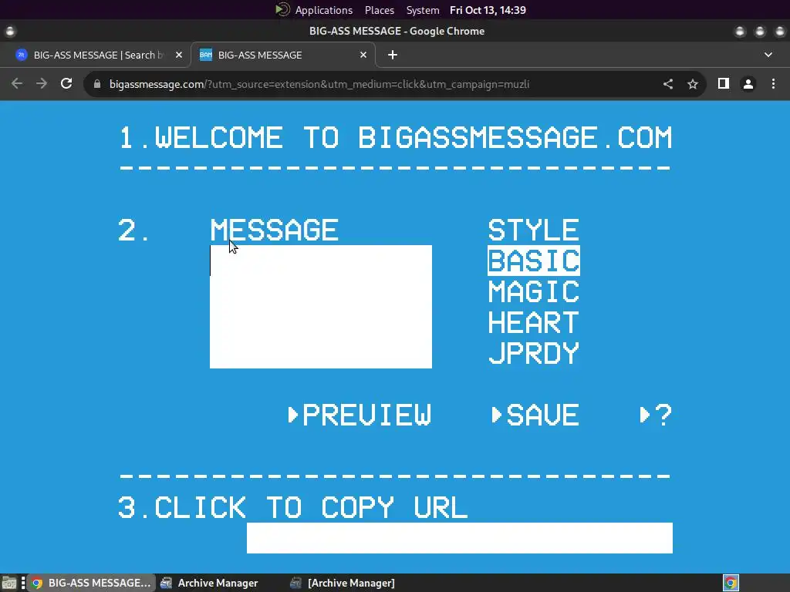Open the Applications menu

(323, 10)
